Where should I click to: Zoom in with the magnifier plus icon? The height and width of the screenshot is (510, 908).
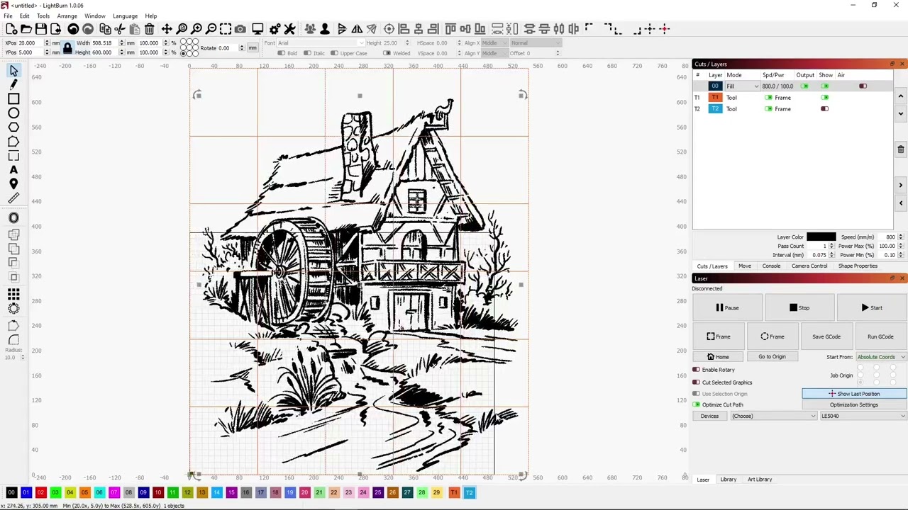point(196,29)
